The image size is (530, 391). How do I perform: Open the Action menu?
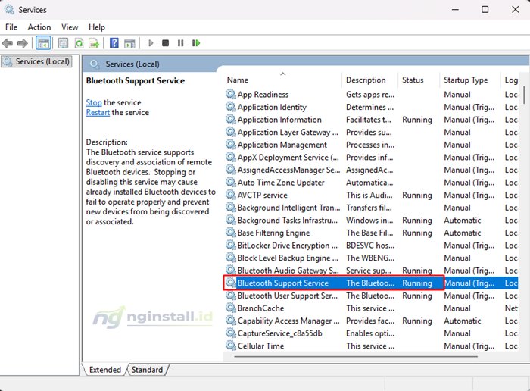pyautogui.click(x=39, y=27)
